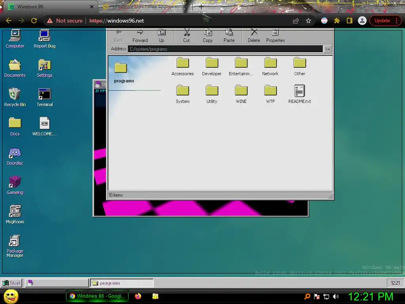
Task: Click the red Update button
Action: (385, 21)
